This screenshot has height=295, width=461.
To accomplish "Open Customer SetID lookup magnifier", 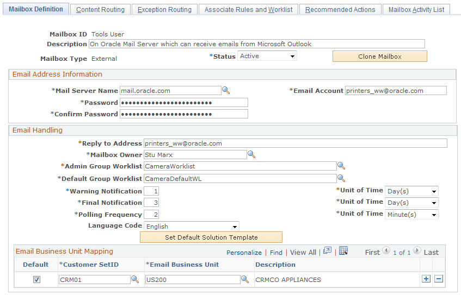I will [x=135, y=279].
